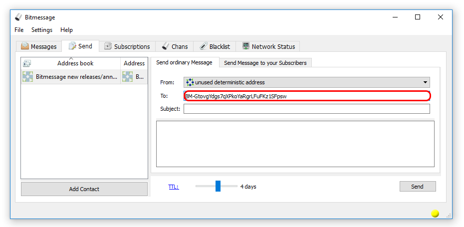
Task: Click the Bitmessage app icon in title bar
Action: (18, 17)
